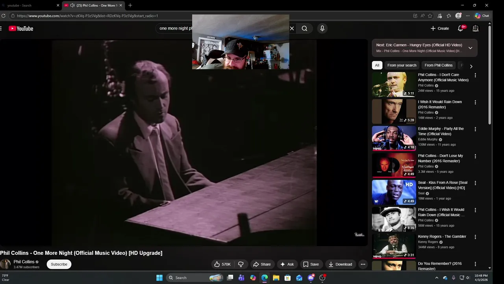Viewport: 504px width, 284px height.
Task: Show more filter chips with arrow
Action: pos(471,66)
